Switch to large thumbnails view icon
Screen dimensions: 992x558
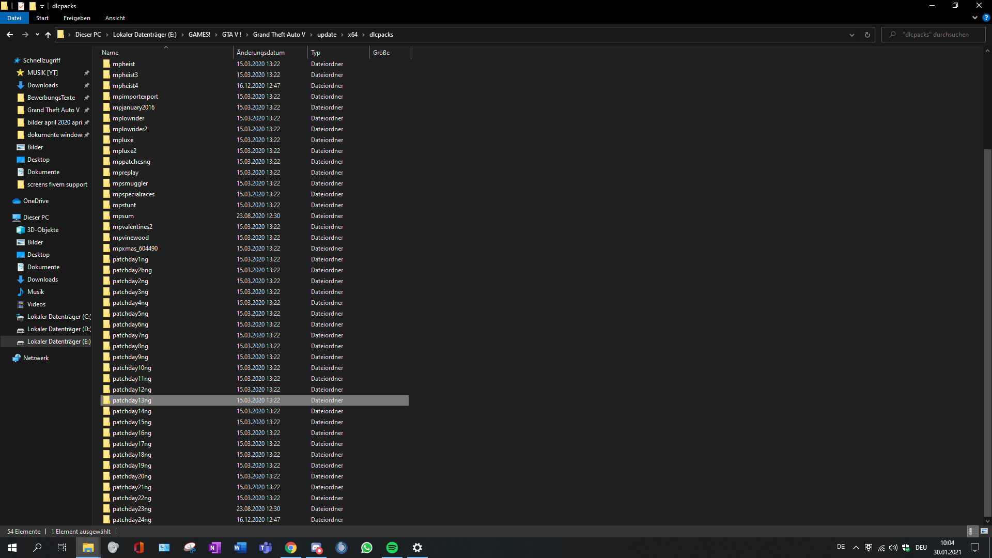tap(984, 531)
